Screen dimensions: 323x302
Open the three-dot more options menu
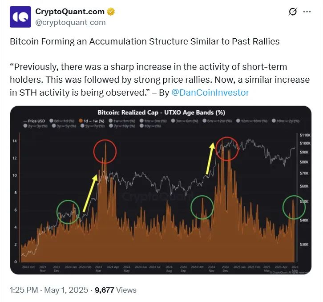click(307, 12)
